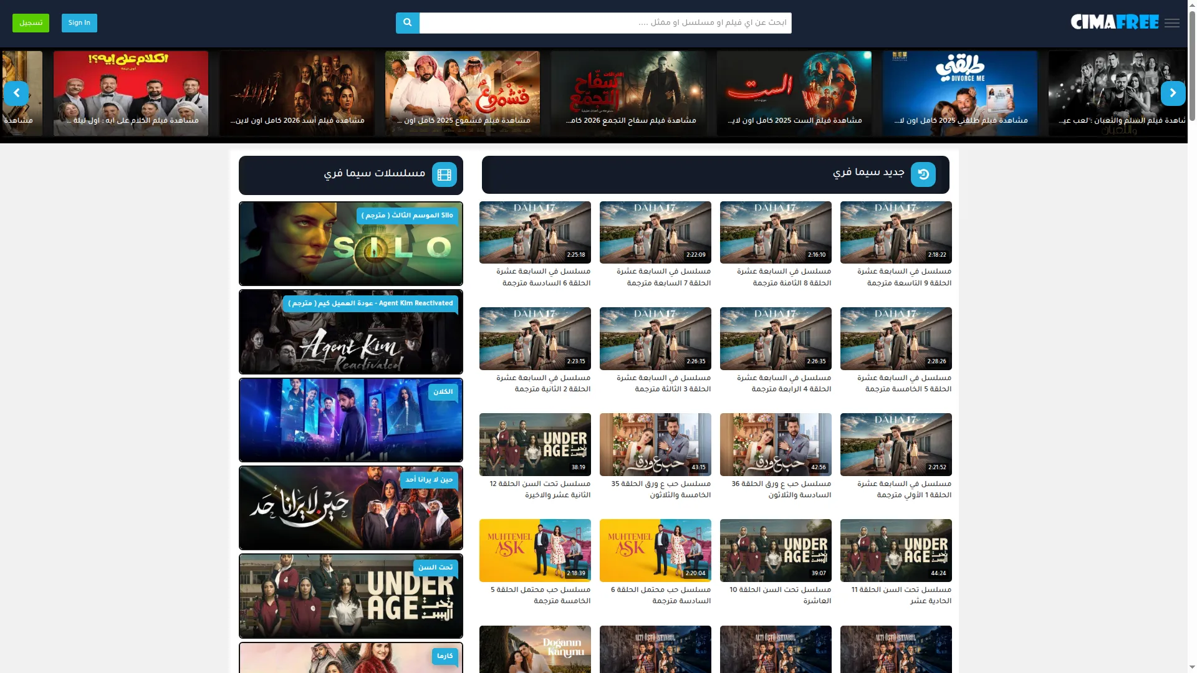Click the search magnifier button
The width and height of the screenshot is (1197, 673).
(408, 23)
